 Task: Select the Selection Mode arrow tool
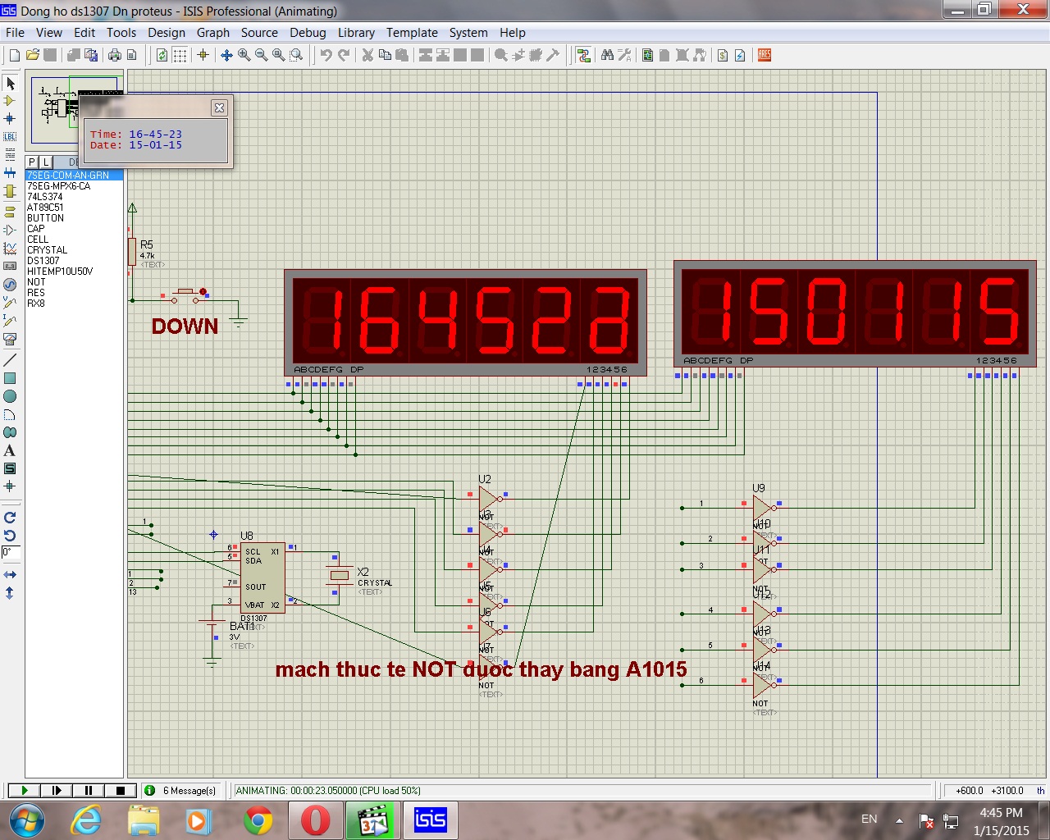click(10, 83)
